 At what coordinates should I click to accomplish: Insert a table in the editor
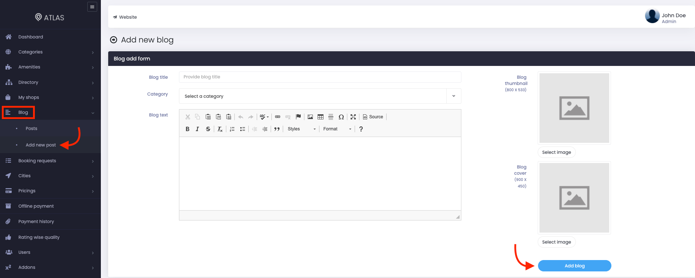pyautogui.click(x=321, y=117)
